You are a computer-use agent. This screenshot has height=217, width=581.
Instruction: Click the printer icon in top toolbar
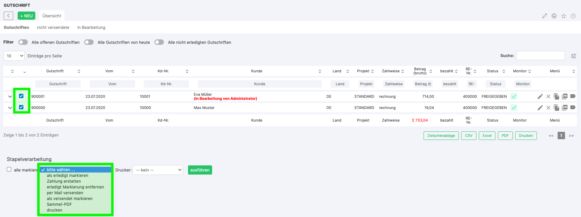pos(554,16)
